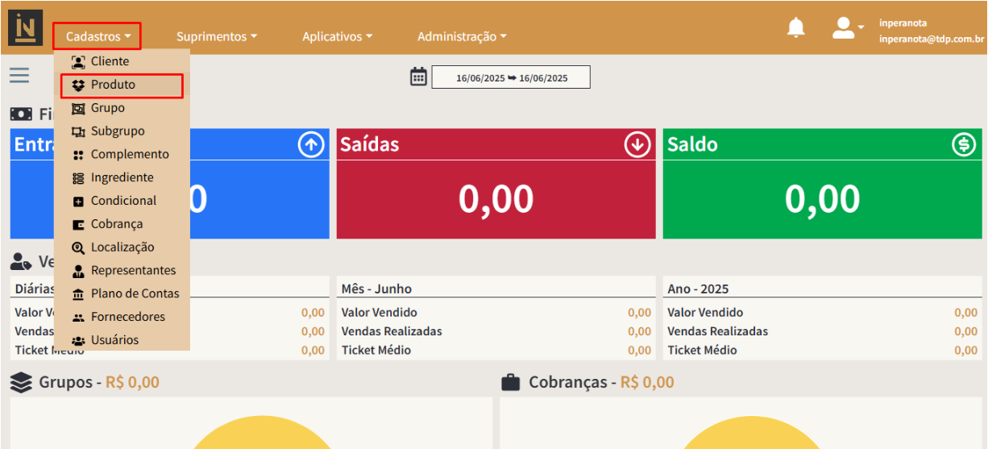Choose Grupo menu entry

tap(122, 108)
